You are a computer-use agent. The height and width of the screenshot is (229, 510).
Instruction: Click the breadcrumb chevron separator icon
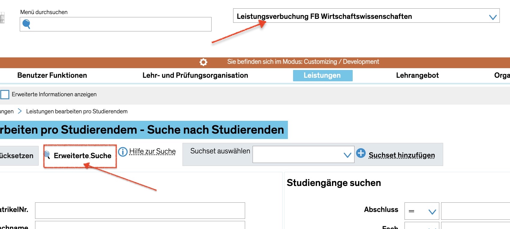[20, 111]
